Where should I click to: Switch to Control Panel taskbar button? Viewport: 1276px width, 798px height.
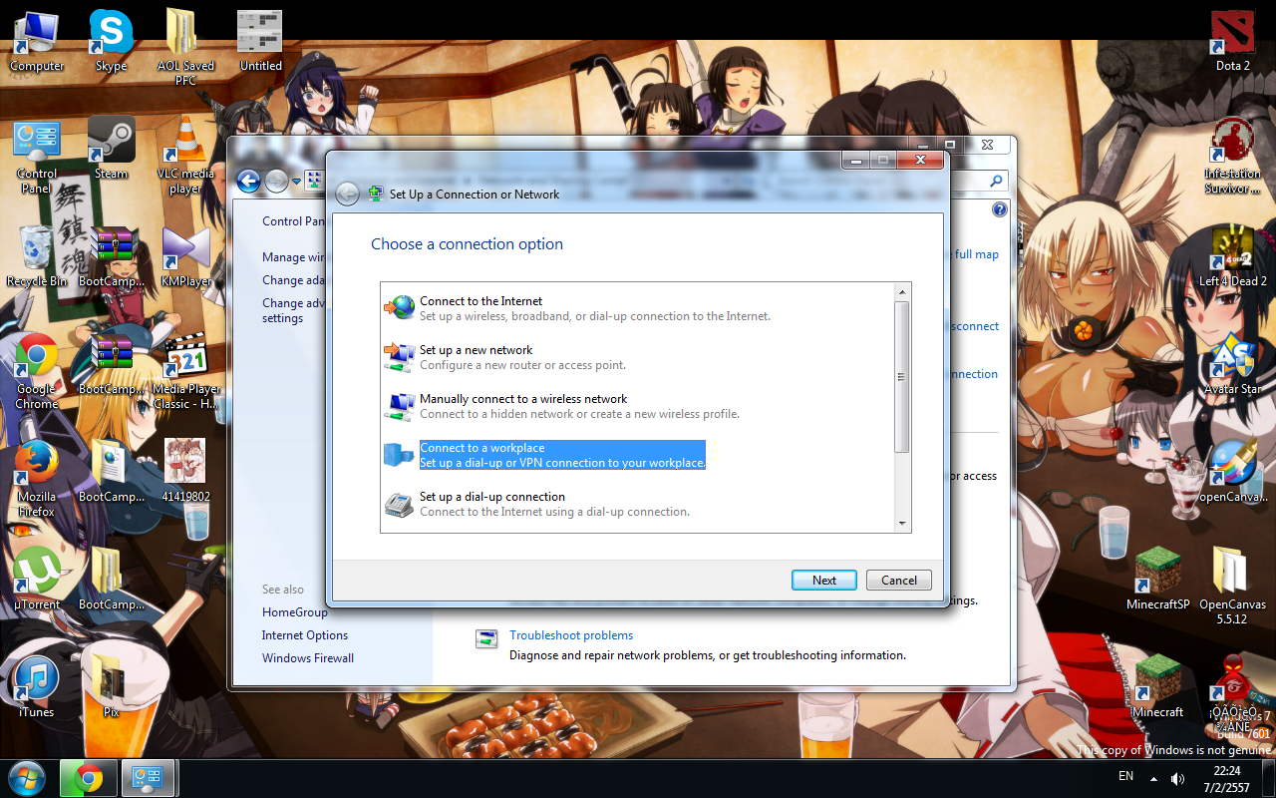[150, 778]
